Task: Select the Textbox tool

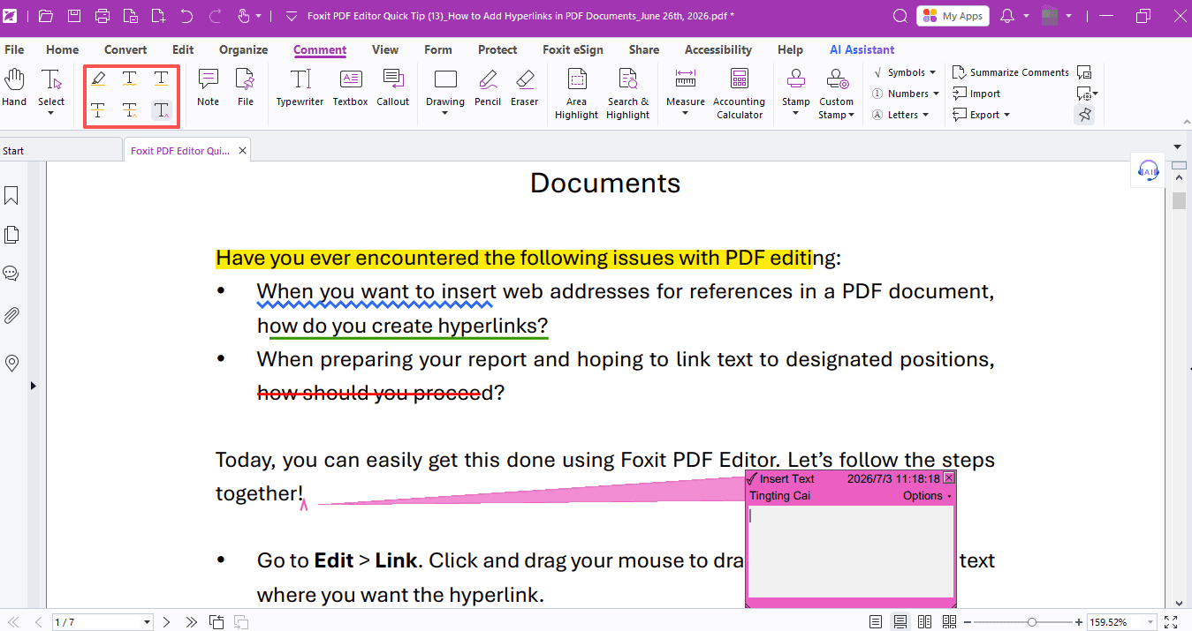Action: 350,87
